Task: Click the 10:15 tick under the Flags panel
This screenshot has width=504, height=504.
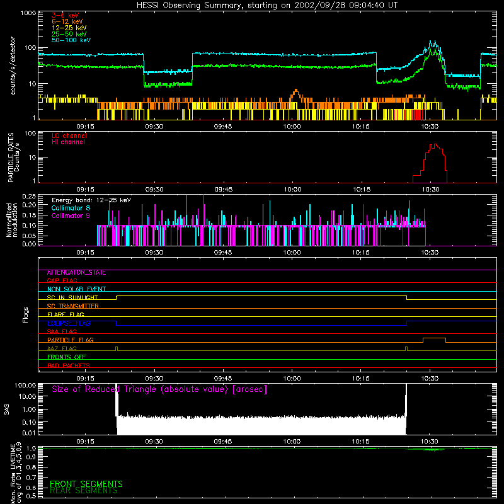Action: (360, 379)
